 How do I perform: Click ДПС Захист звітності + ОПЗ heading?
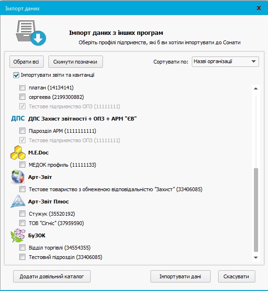coord(82,119)
